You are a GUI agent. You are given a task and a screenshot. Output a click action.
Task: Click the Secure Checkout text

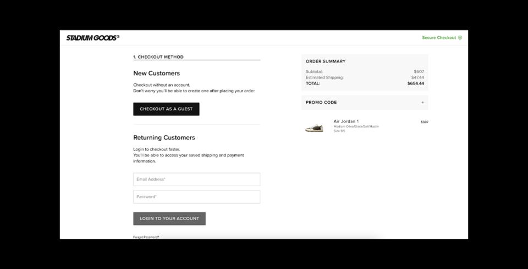click(439, 38)
